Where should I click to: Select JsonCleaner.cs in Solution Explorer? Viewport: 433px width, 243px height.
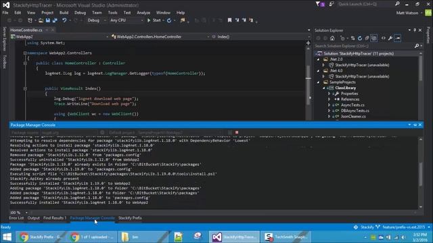click(x=353, y=117)
